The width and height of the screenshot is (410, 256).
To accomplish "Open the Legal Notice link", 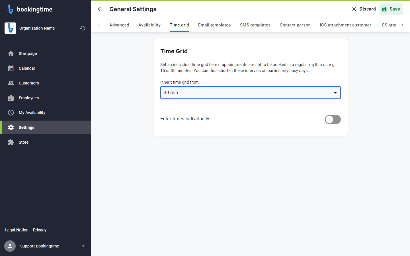I will coord(17,230).
